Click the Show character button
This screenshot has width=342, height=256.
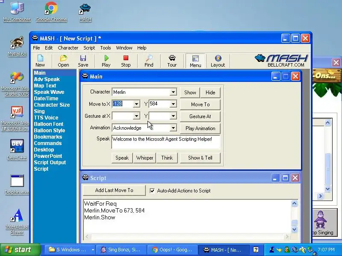(190, 93)
